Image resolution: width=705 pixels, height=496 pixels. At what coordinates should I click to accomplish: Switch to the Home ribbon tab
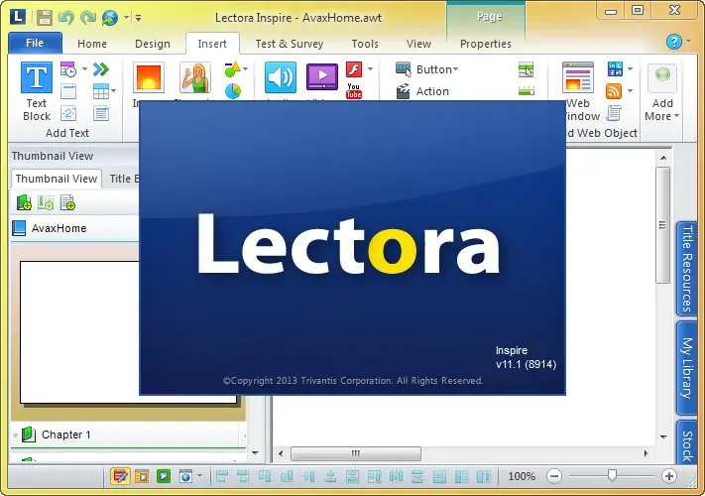[92, 44]
